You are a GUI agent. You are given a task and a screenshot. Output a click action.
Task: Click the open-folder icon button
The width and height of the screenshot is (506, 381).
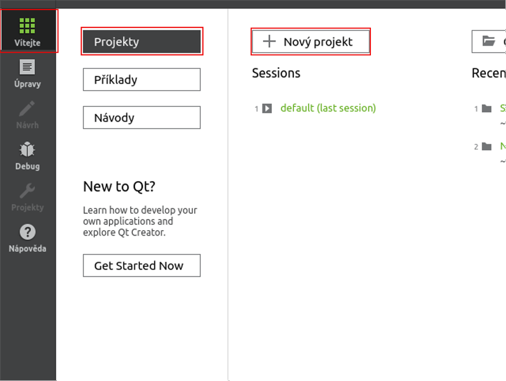click(489, 41)
